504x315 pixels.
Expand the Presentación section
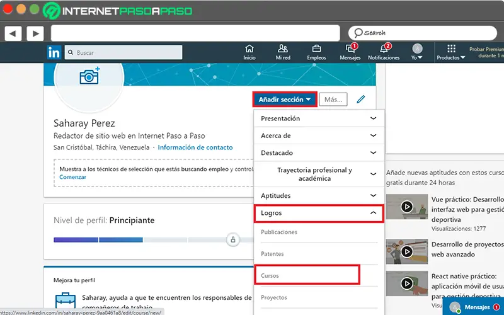319,118
